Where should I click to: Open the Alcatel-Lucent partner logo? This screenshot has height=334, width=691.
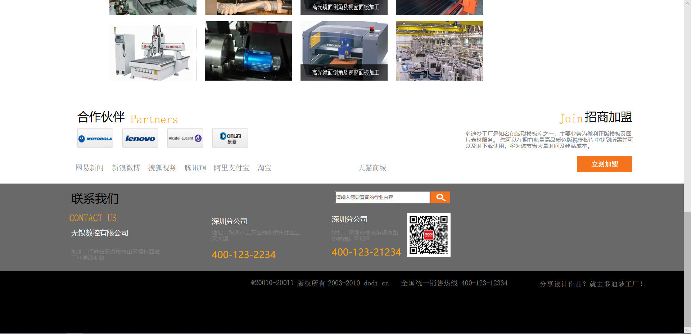click(x=185, y=138)
